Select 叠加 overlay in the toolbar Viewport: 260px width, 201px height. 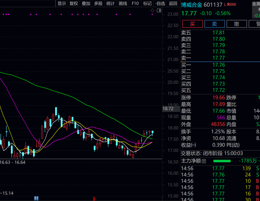(86, 3)
